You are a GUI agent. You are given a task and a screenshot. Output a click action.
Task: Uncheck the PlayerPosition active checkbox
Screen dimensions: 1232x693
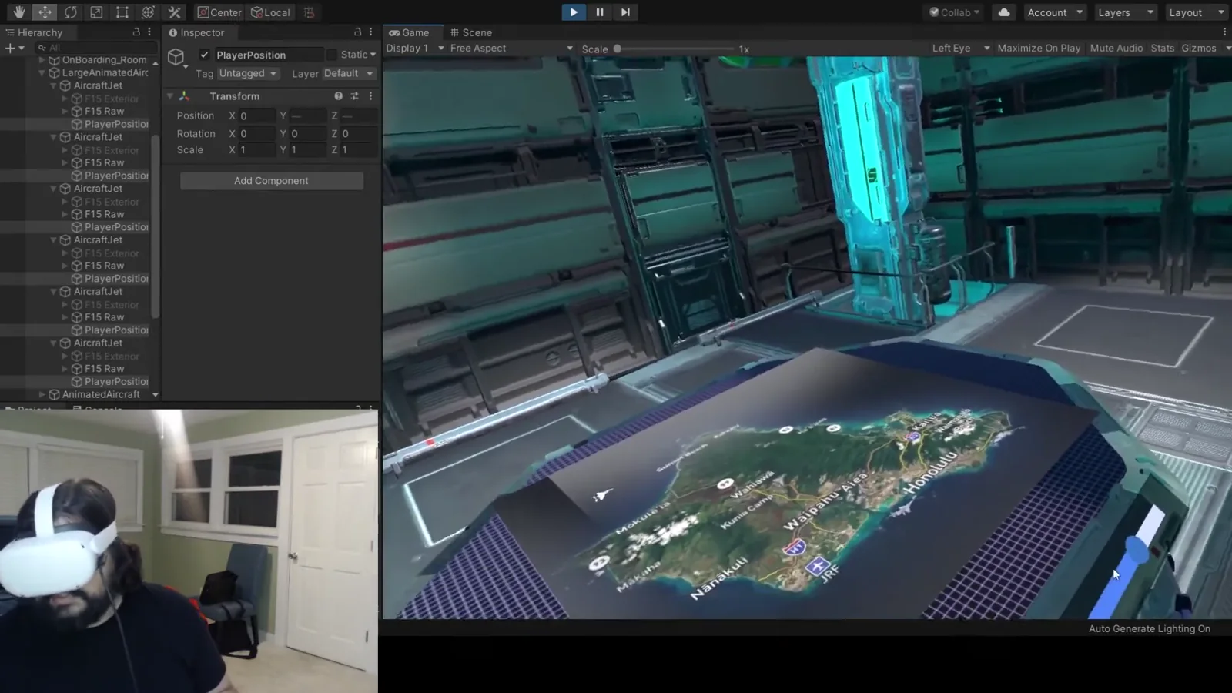204,55
